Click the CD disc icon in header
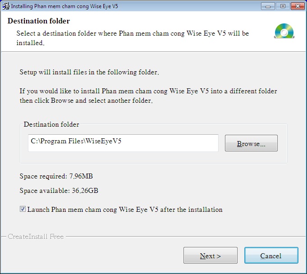 coord(284,31)
